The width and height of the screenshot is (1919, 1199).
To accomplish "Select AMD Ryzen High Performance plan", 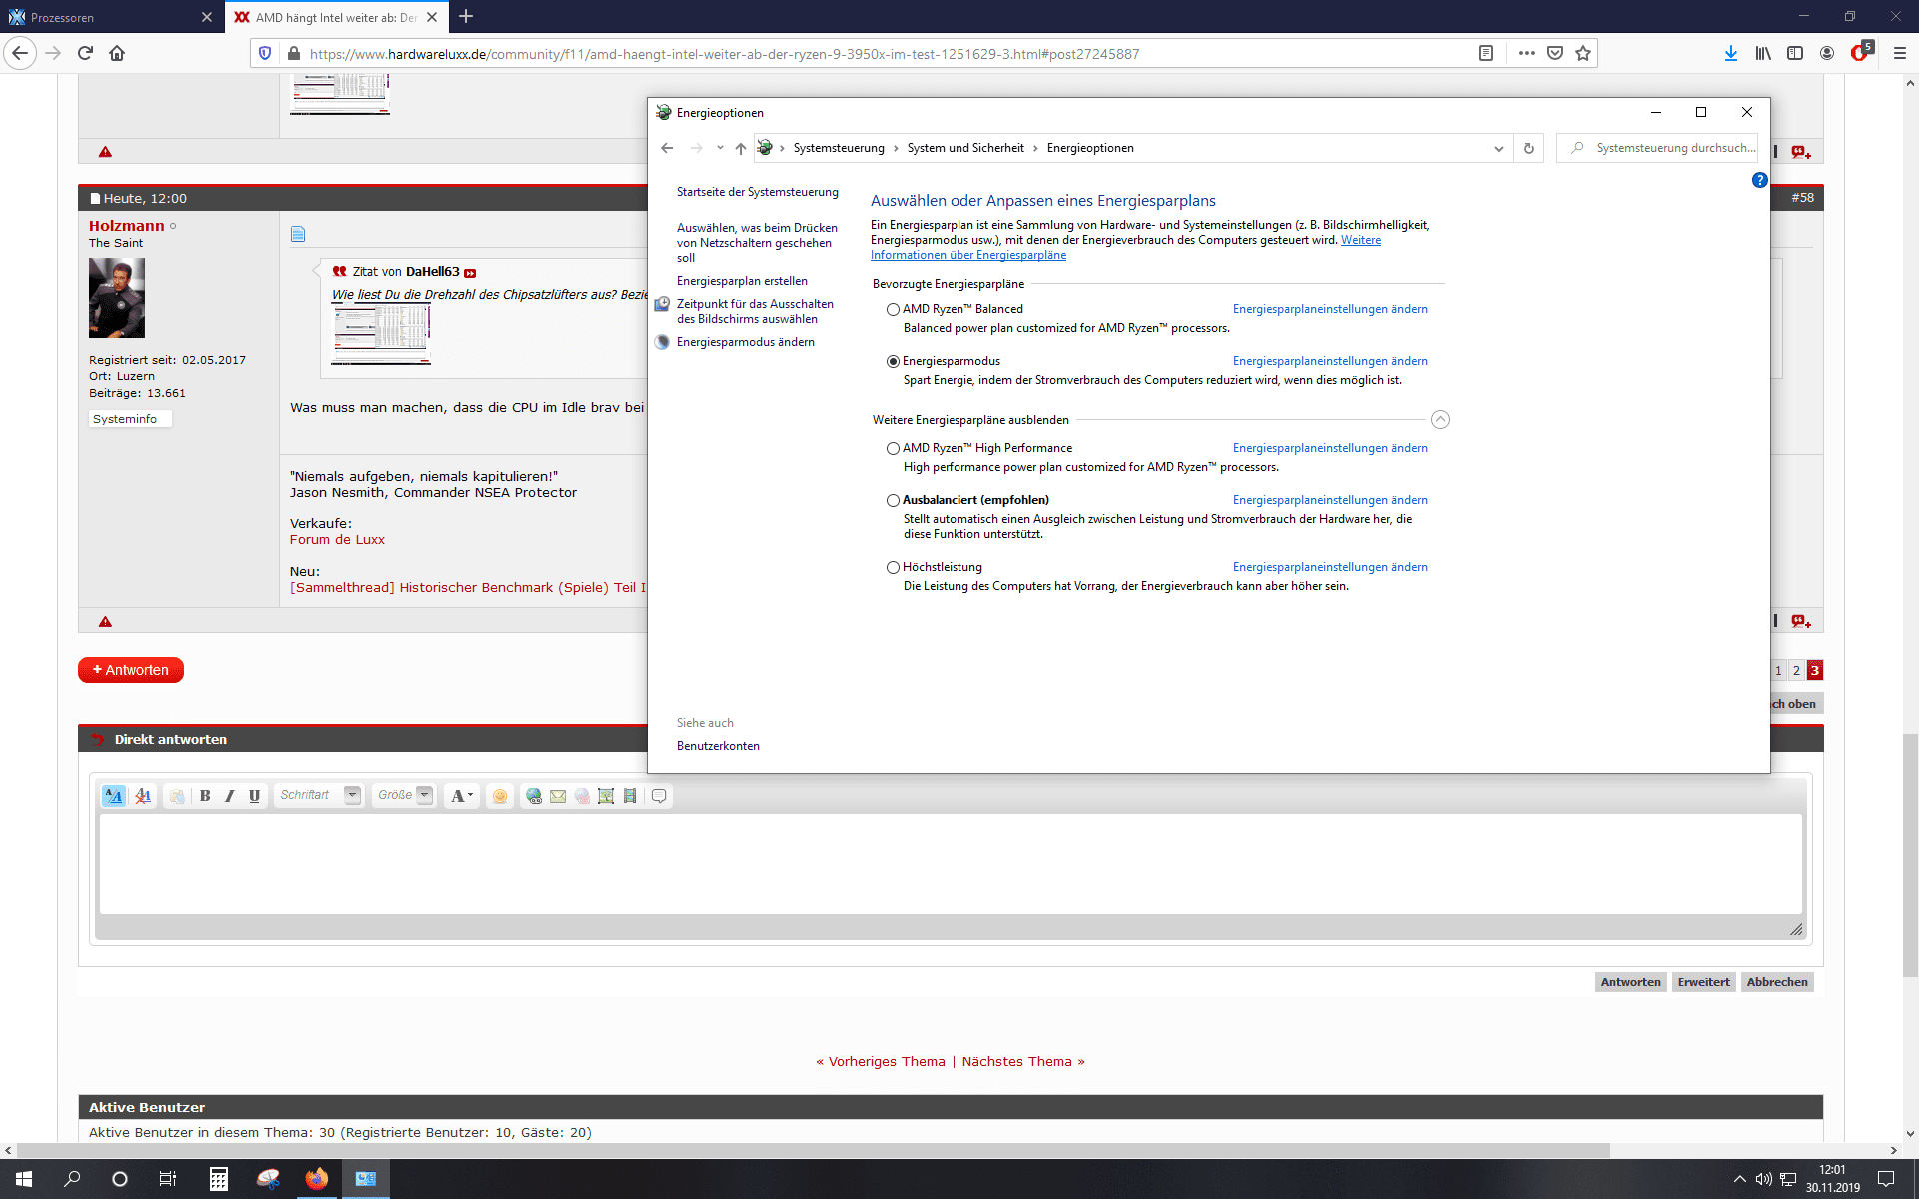I will pyautogui.click(x=893, y=448).
